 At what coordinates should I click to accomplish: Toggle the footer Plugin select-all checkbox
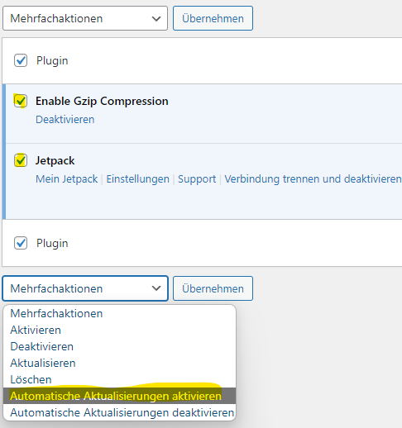pyautogui.click(x=21, y=243)
